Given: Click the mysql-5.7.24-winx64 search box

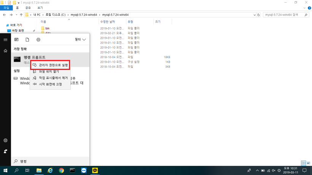Looking at the screenshot, I should click(x=286, y=15).
